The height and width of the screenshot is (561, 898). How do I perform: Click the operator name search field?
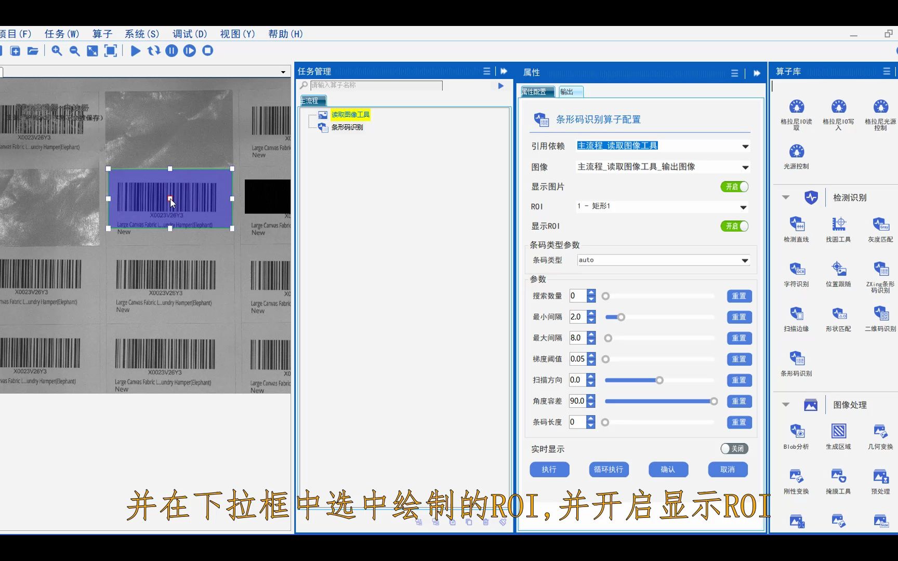[376, 85]
